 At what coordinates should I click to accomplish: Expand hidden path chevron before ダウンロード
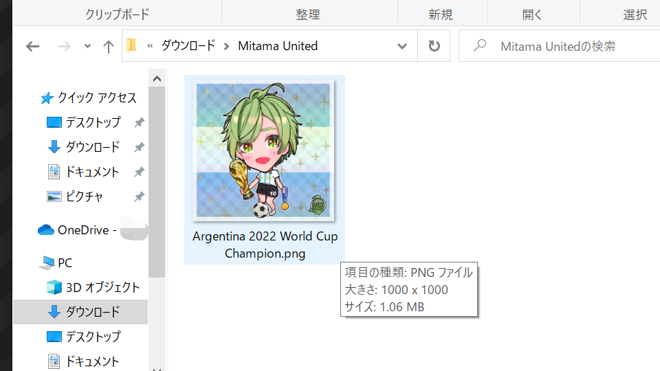click(x=150, y=46)
